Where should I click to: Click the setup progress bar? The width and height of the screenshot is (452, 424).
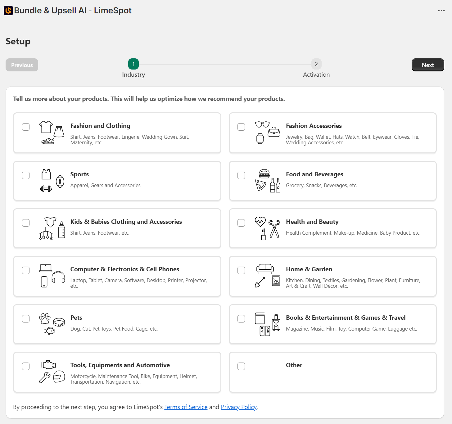pos(225,64)
